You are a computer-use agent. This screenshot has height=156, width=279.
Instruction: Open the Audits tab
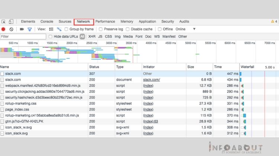[x=184, y=22]
